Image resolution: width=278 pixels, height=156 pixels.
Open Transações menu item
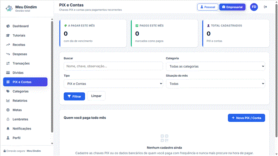point(25,63)
